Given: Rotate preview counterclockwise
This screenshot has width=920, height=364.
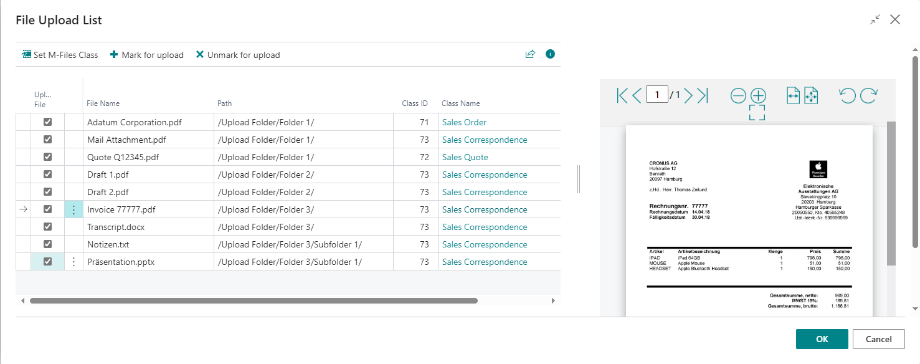Looking at the screenshot, I should click(x=847, y=95).
